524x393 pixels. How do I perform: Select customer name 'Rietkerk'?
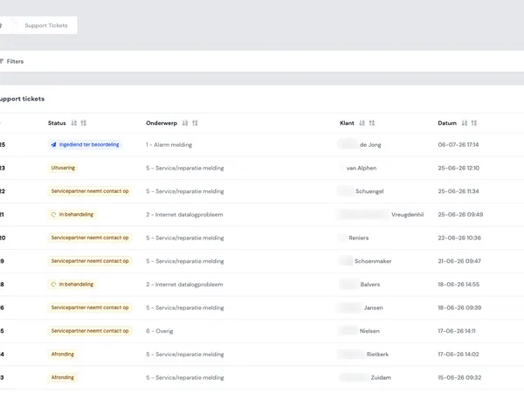[x=377, y=355]
